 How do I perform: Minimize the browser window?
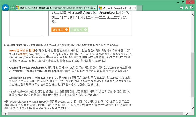[178, 2]
